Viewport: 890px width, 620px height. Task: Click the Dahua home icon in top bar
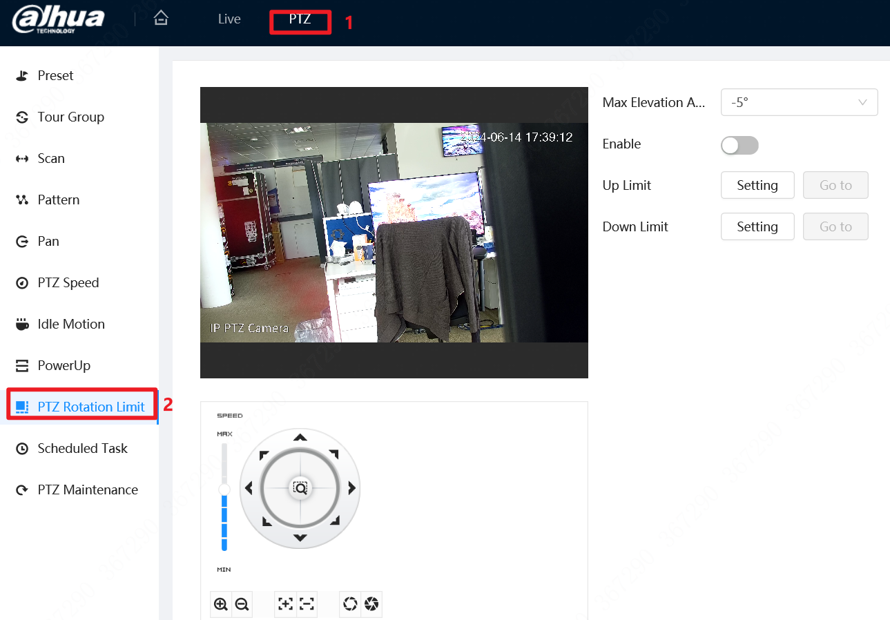click(161, 18)
